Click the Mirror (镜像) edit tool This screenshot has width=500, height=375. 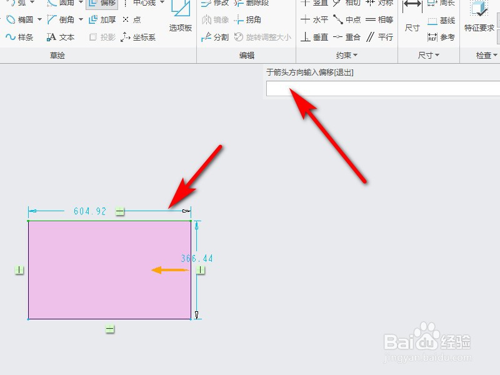click(215, 20)
